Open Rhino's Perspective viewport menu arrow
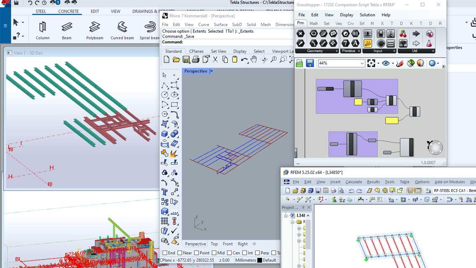 pos(211,71)
